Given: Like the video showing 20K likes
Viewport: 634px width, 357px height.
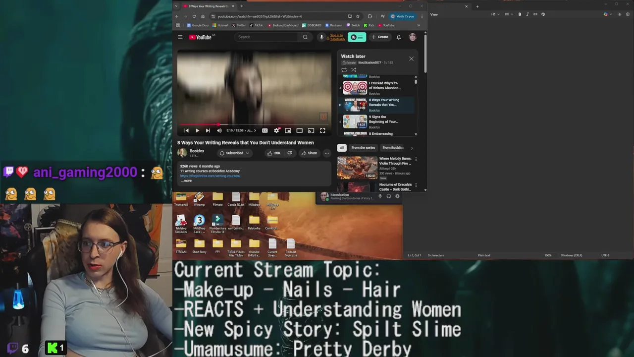Looking at the screenshot, I should click(273, 153).
